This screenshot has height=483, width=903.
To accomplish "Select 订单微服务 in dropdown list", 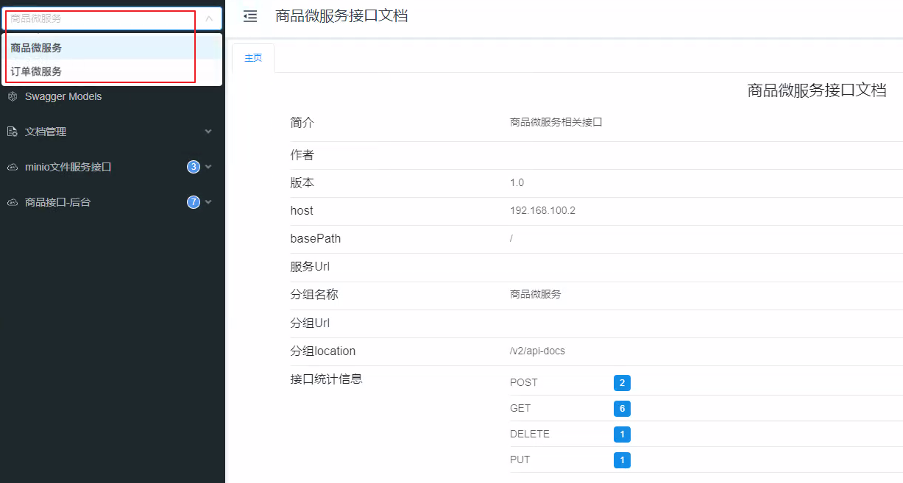I will (112, 71).
